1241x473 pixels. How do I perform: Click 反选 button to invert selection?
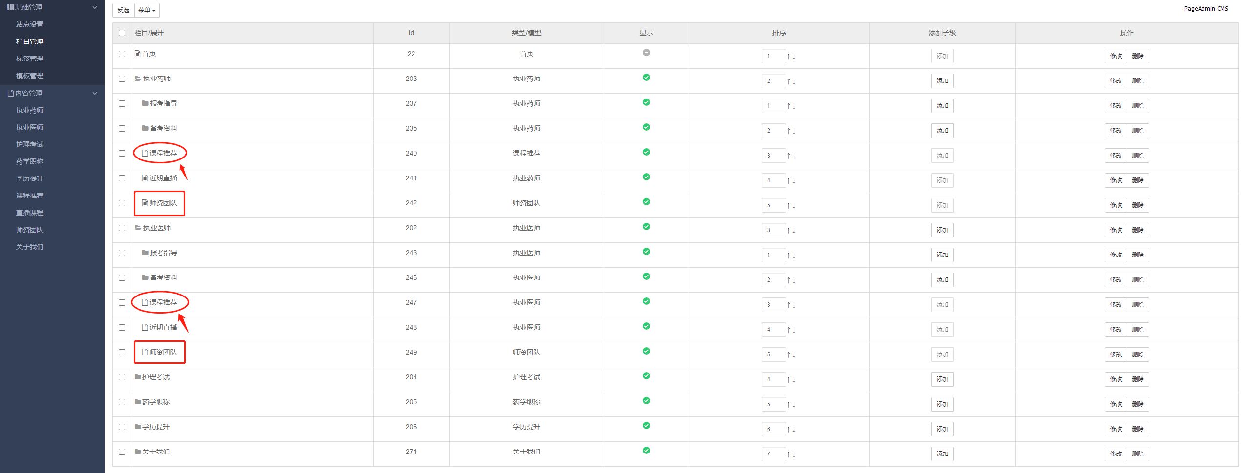click(x=123, y=10)
